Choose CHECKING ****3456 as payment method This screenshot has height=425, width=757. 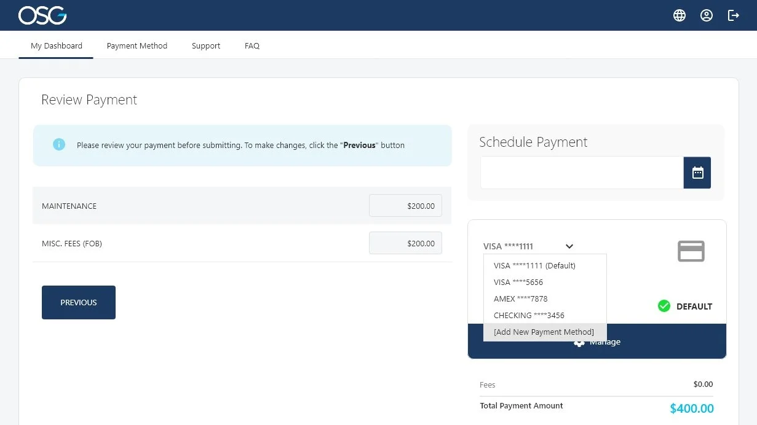click(x=529, y=315)
